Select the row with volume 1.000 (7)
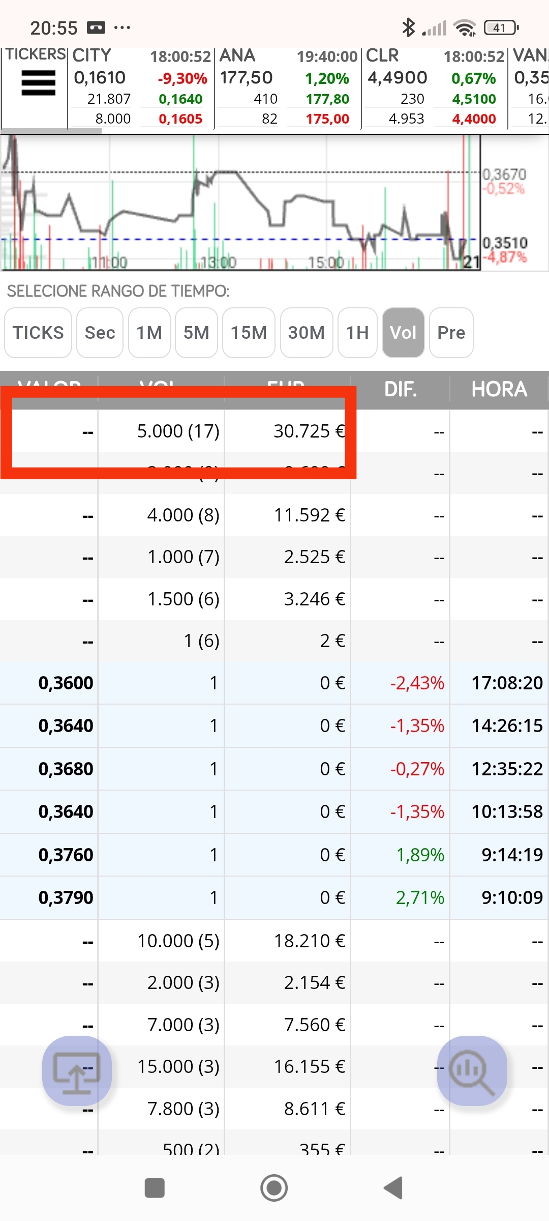The width and height of the screenshot is (549, 1221). pos(274,557)
